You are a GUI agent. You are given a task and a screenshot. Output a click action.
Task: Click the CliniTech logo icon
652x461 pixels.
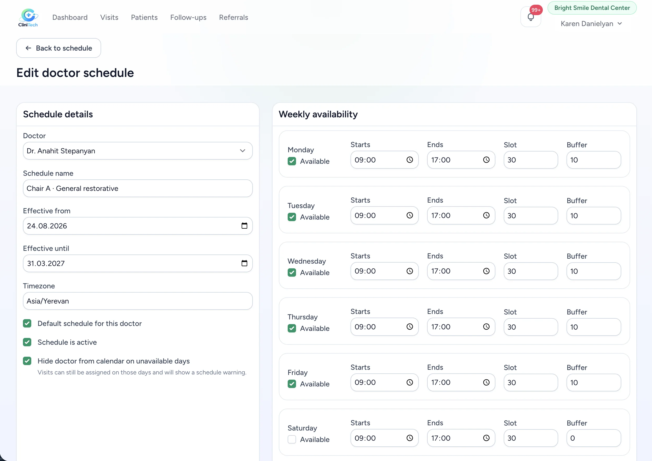(x=28, y=18)
